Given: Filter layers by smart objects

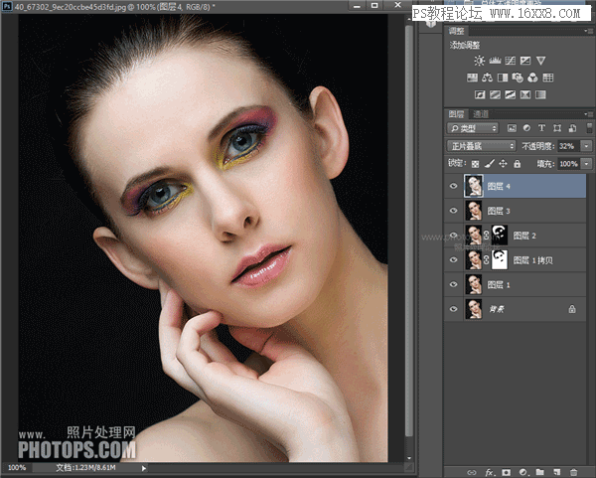Looking at the screenshot, I should click(x=572, y=128).
